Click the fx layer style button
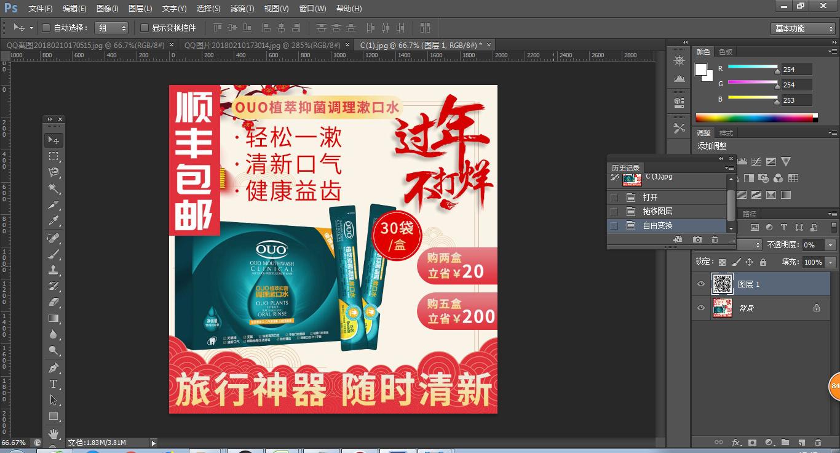Image resolution: width=840 pixels, height=453 pixels. [x=737, y=443]
